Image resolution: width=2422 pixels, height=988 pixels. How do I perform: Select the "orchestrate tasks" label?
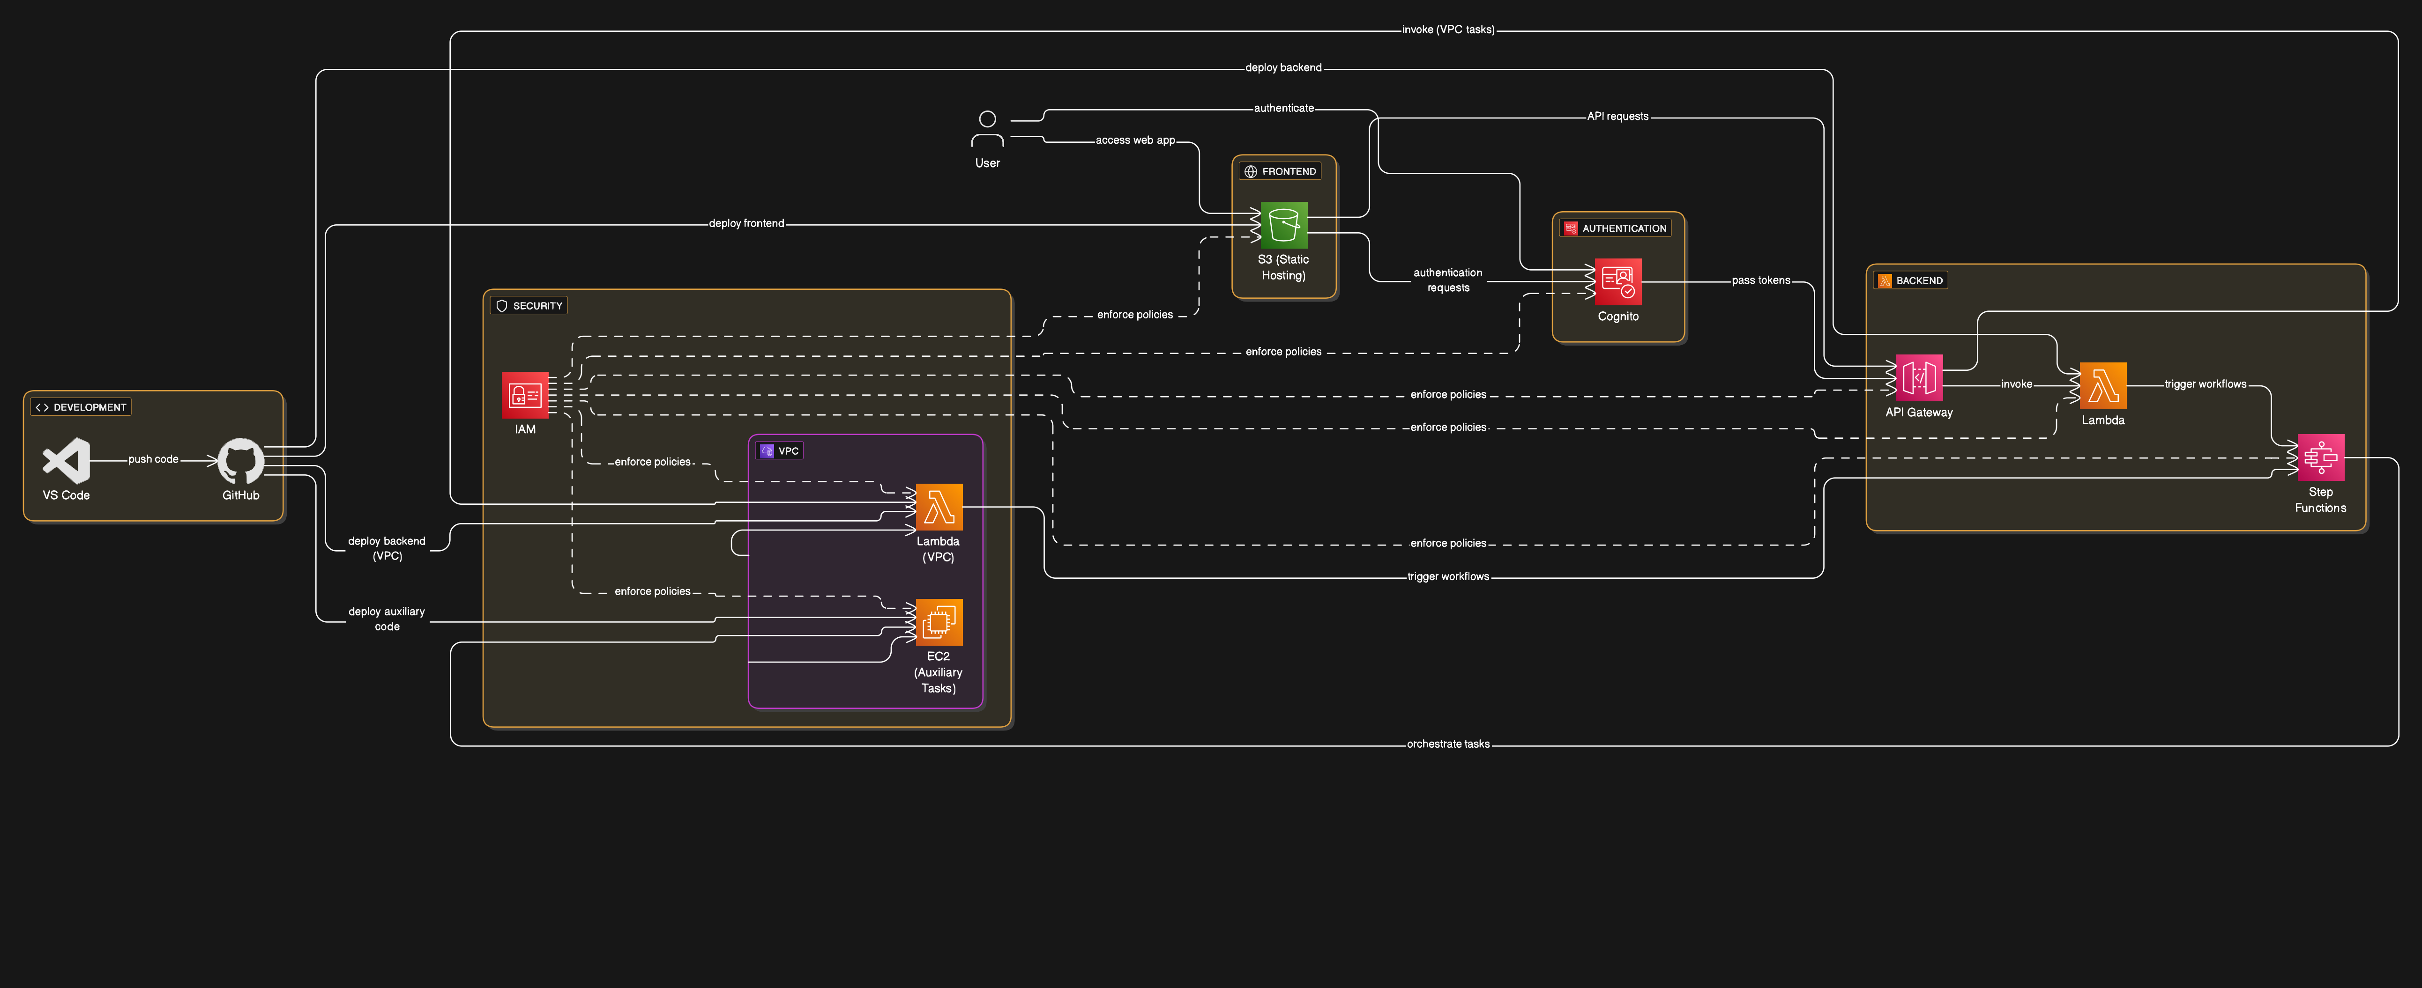point(1448,744)
